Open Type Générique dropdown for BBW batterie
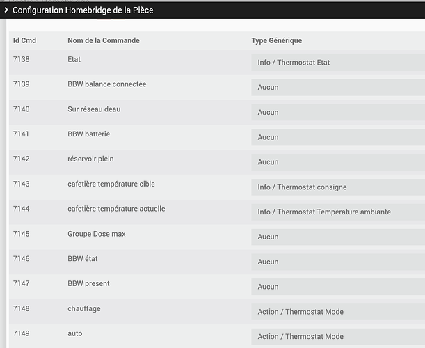 [337, 137]
